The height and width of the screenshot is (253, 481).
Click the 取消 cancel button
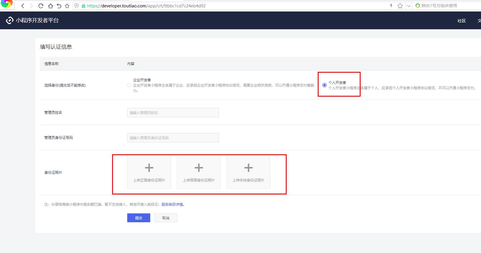click(x=166, y=218)
